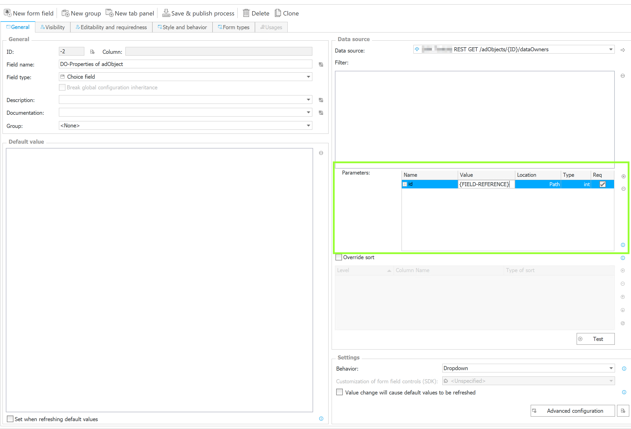This screenshot has width=631, height=429.
Task: Click the Delete trash icon
Action: (246, 13)
